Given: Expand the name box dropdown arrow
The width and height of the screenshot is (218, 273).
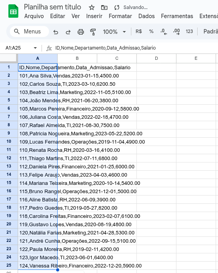Looking at the screenshot, I should (35, 48).
